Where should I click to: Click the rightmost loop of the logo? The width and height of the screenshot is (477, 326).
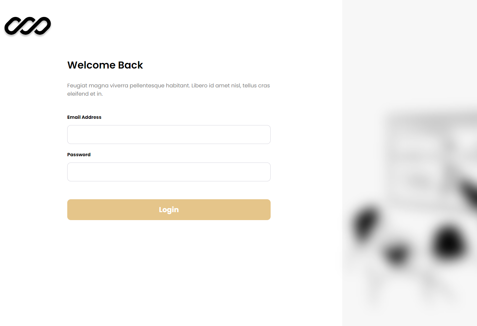coord(41,26)
